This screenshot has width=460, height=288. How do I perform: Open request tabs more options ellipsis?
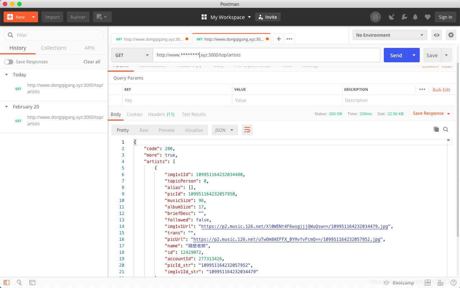click(289, 39)
